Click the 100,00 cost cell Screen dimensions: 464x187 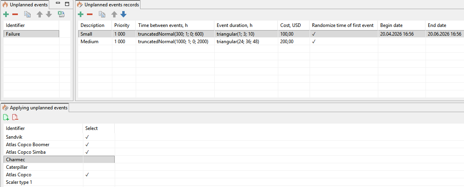[294, 34]
